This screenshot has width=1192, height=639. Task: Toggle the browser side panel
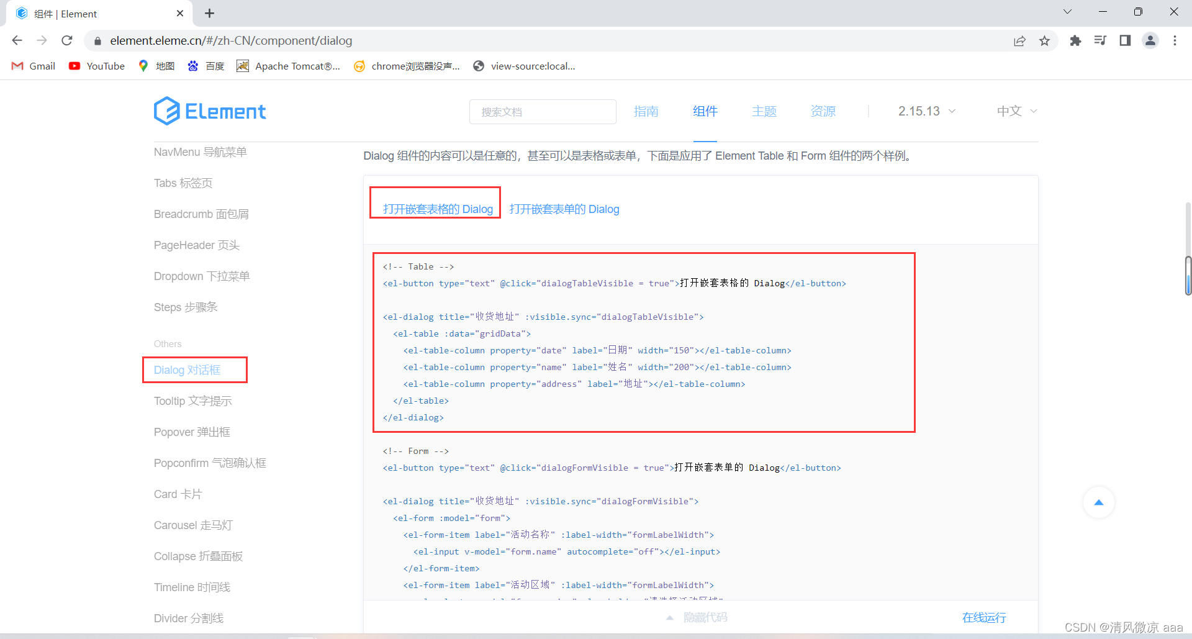1125,40
